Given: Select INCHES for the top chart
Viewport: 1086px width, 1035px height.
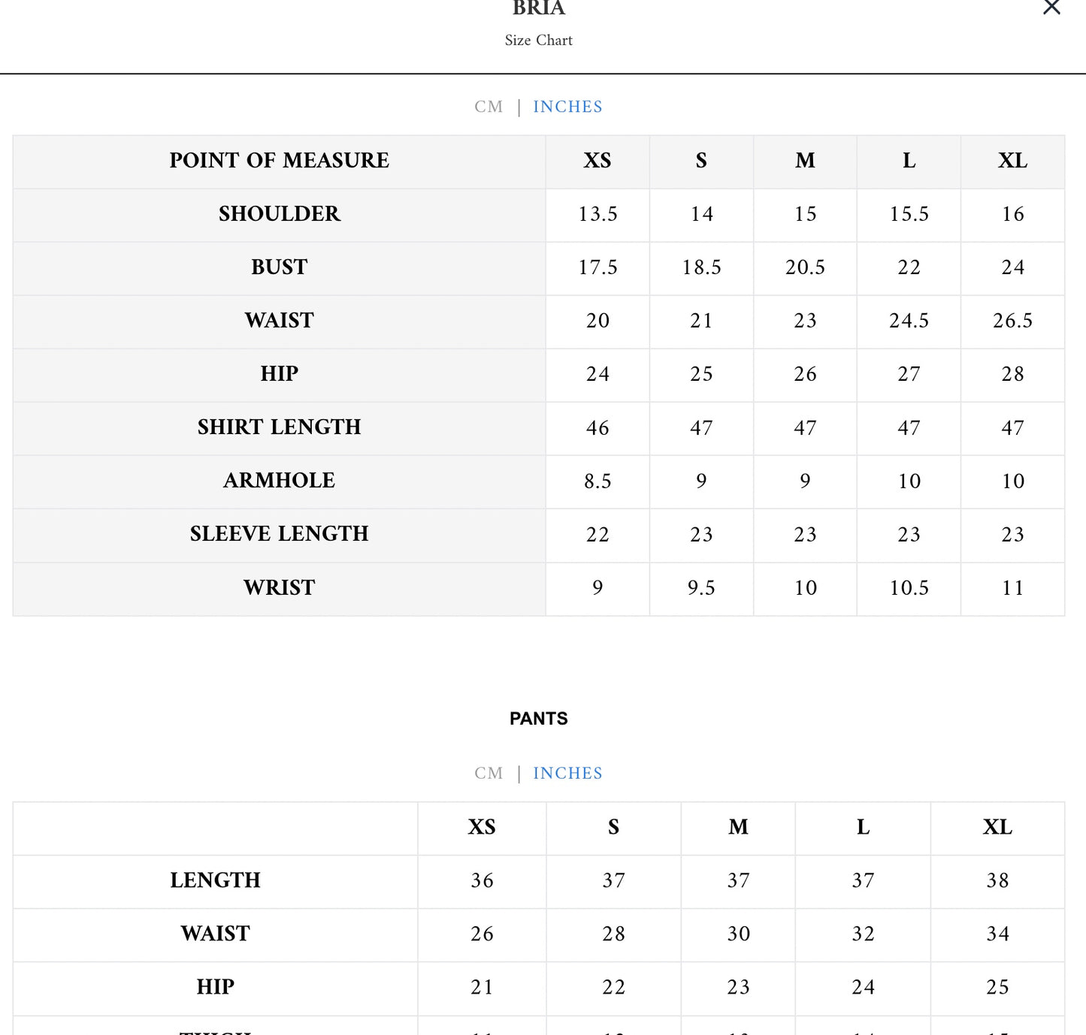Looking at the screenshot, I should (567, 107).
